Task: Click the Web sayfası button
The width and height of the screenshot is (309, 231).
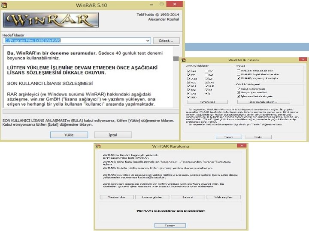Action: [224, 197]
